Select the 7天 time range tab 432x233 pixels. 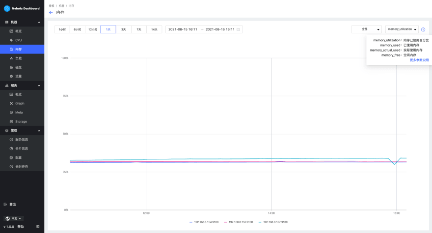[139, 29]
